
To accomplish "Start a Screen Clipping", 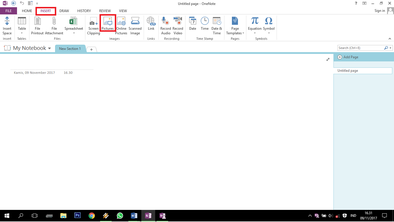I will click(93, 26).
